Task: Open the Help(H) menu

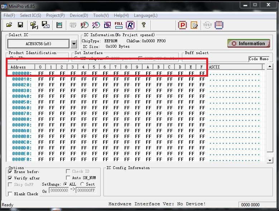Action: (121, 15)
